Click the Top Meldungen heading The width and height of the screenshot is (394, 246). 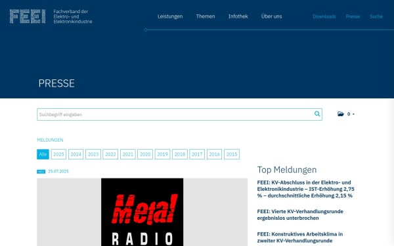(x=287, y=170)
